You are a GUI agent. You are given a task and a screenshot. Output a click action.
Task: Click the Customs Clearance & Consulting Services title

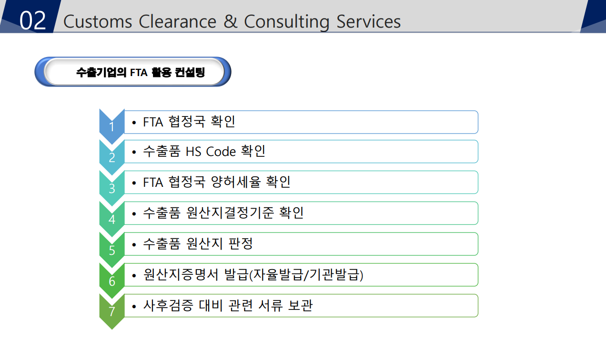click(232, 21)
